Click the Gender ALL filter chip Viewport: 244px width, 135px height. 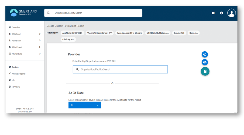[x=179, y=33]
